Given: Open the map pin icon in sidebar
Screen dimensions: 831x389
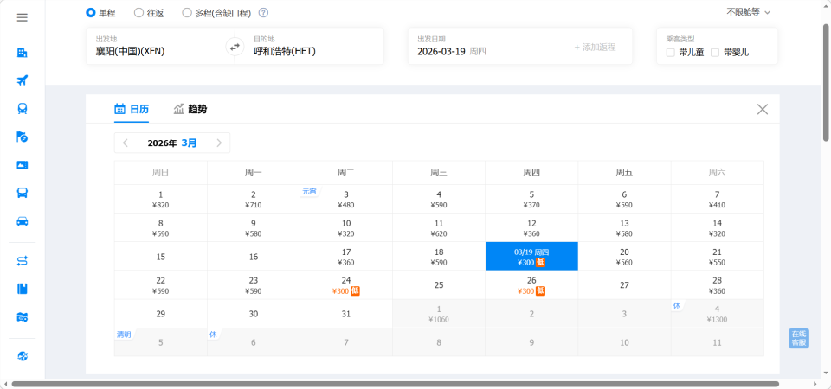Looking at the screenshot, I should point(23,317).
